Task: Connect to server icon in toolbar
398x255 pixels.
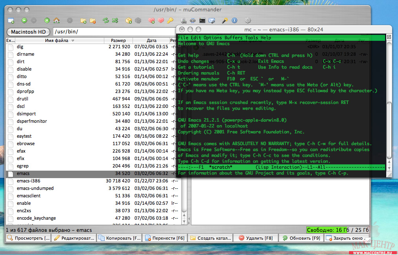Action: click(x=184, y=20)
